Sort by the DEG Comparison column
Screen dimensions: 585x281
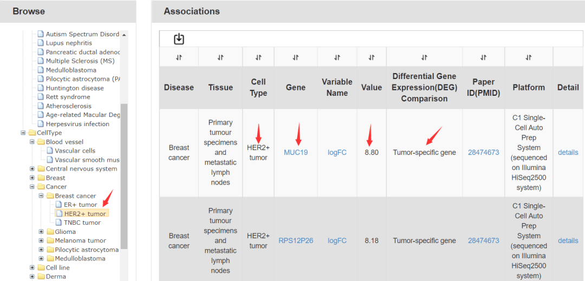[424, 57]
